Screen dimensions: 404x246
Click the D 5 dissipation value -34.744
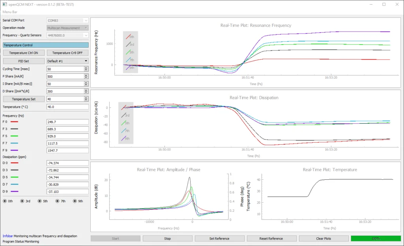pyautogui.click(x=67, y=177)
